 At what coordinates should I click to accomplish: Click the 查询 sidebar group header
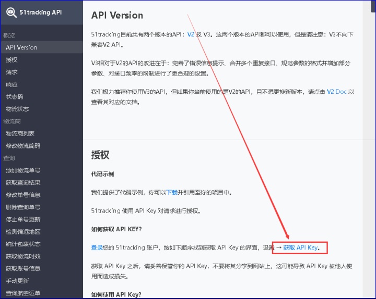(x=9, y=158)
